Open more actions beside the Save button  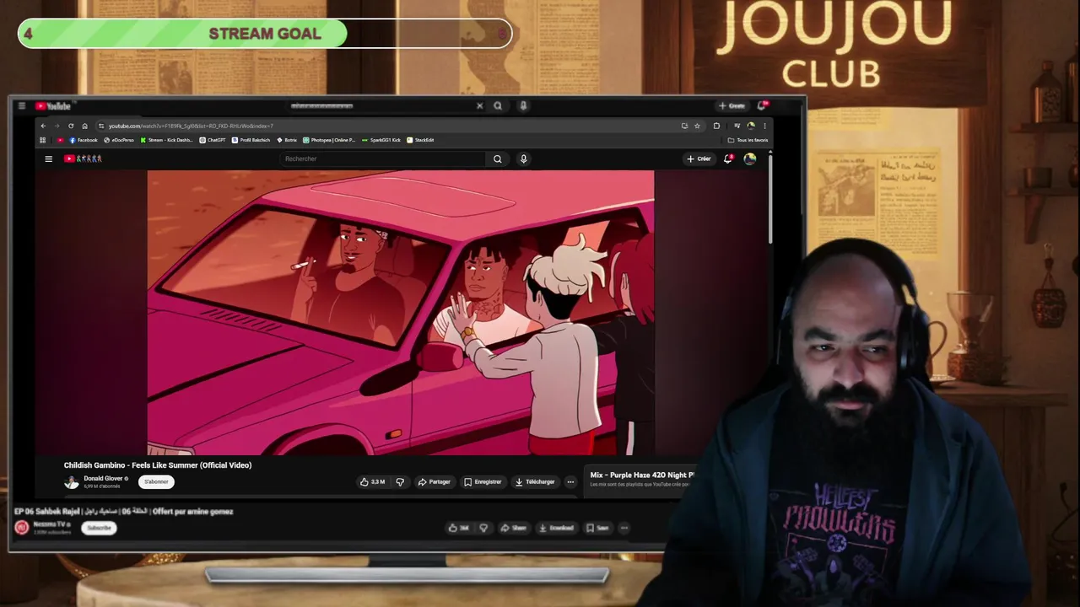(624, 529)
